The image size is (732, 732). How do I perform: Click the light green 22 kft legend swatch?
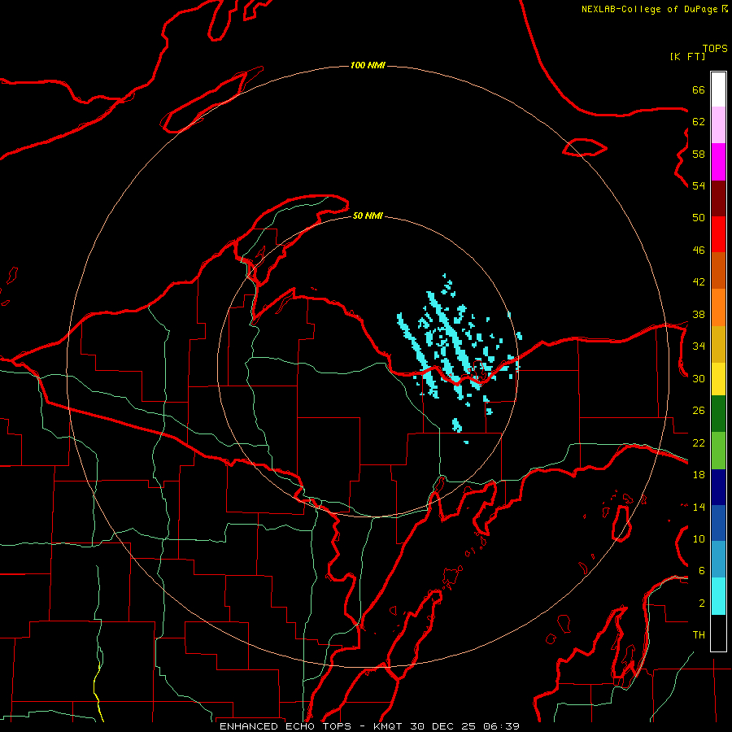[718, 451]
